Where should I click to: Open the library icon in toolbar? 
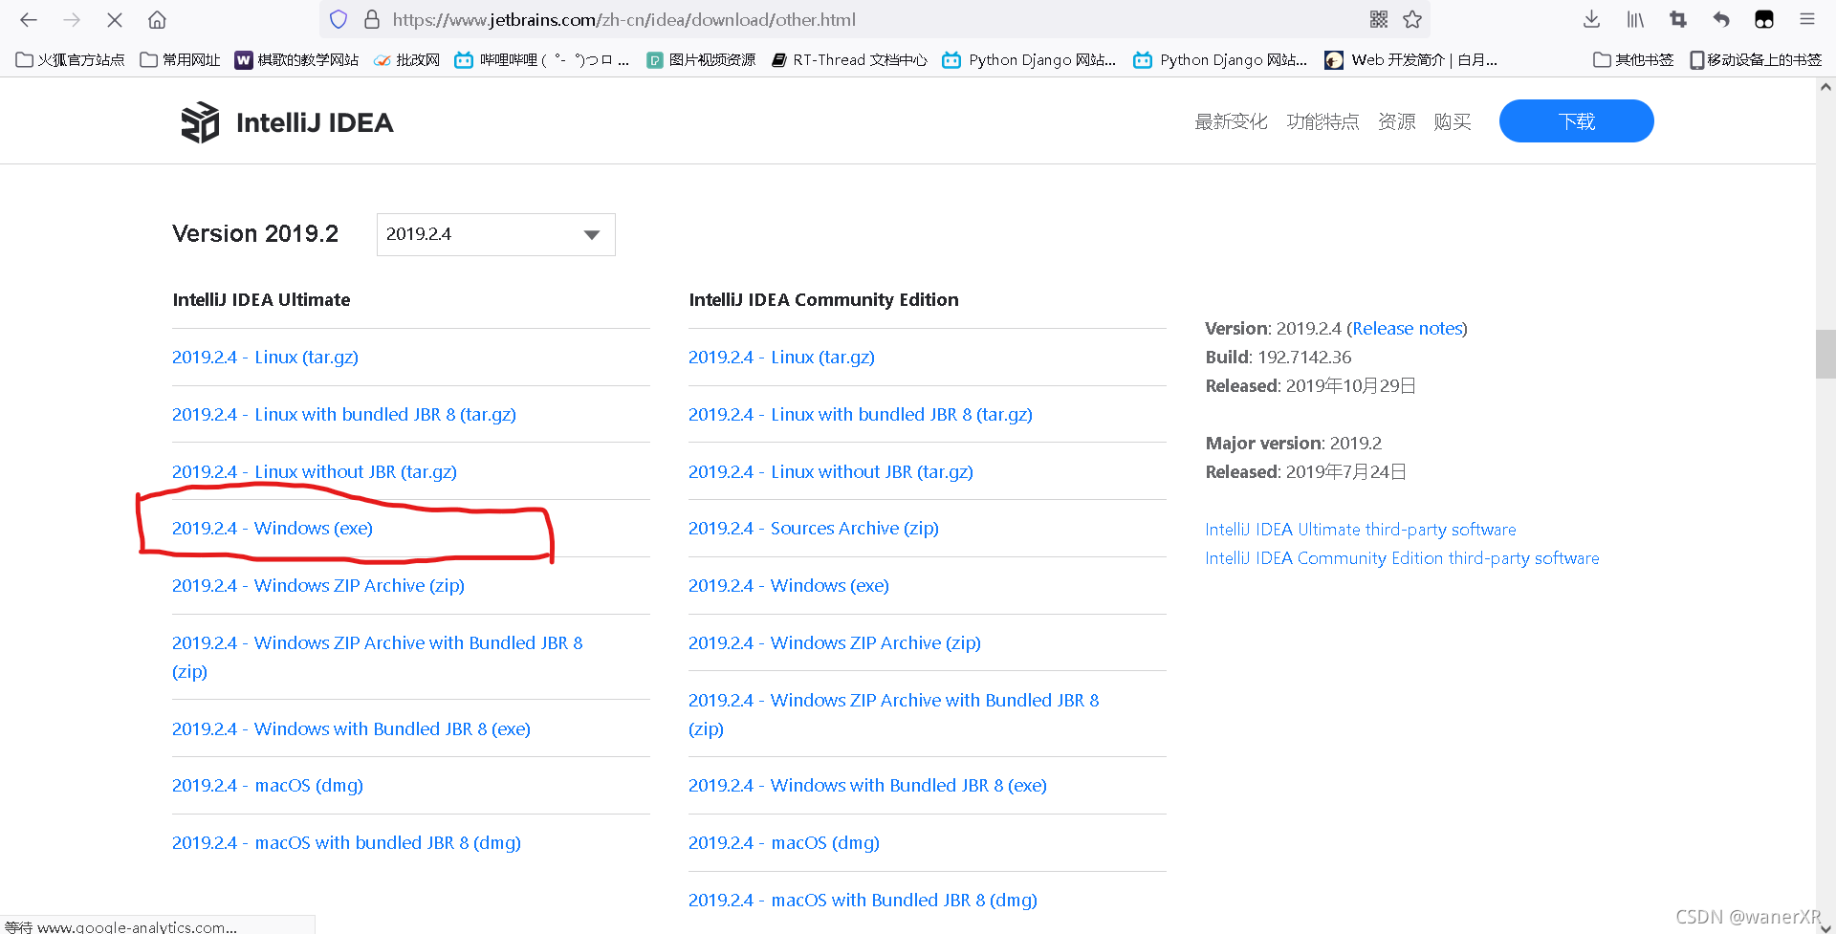point(1635,19)
